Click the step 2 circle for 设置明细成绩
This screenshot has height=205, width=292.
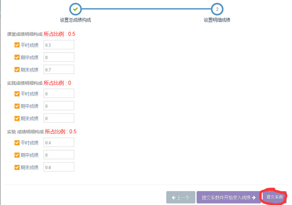tap(217, 9)
